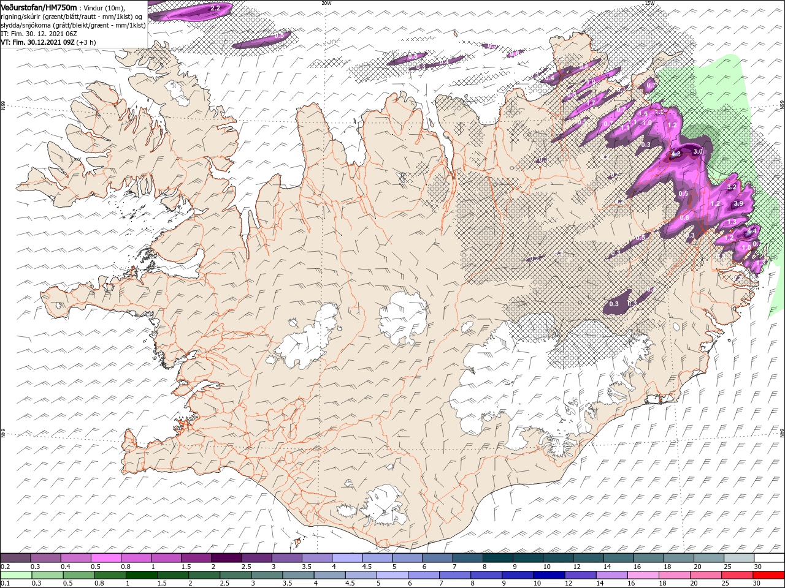Select the dark green 1 swatch in the bottom legend row
This screenshot has height=588, width=785.
(141, 575)
